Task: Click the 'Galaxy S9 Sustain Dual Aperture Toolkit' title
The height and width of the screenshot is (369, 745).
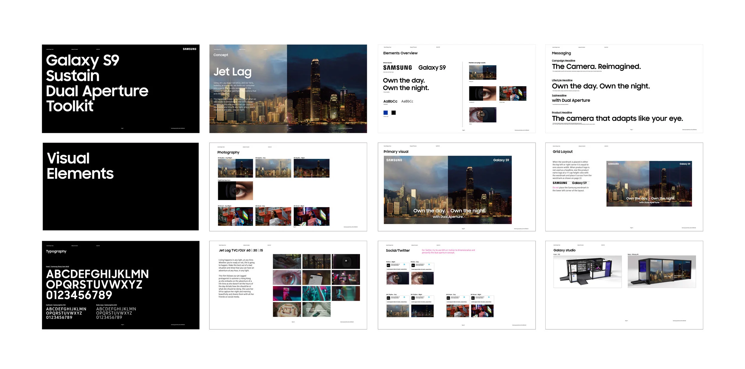Action: [x=97, y=83]
